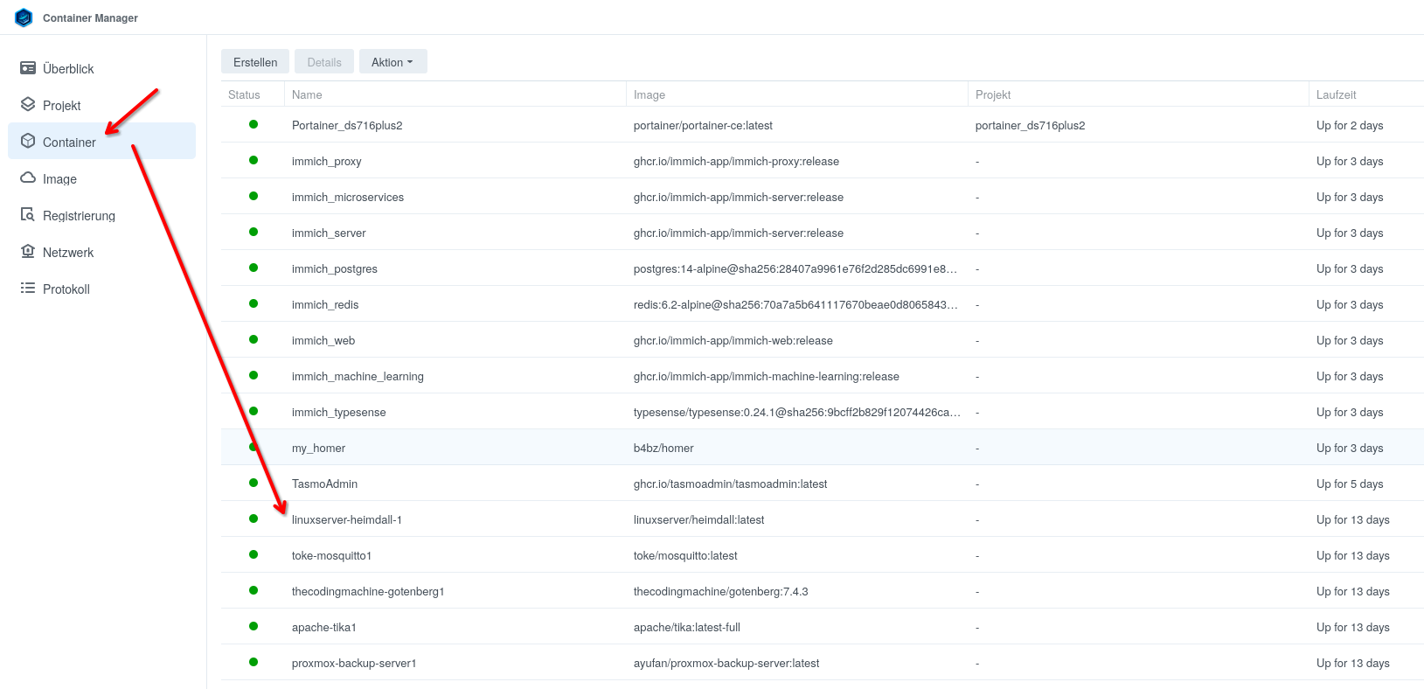
Task: Click green status dot of immich_redis
Action: 254,303
